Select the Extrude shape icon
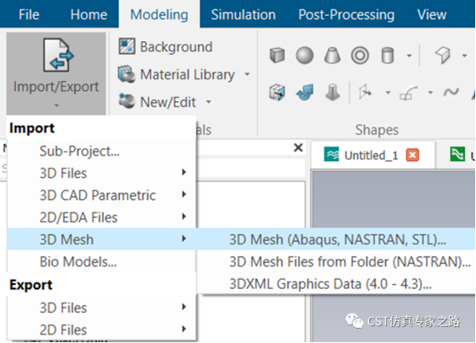The image size is (476, 343). click(x=277, y=92)
